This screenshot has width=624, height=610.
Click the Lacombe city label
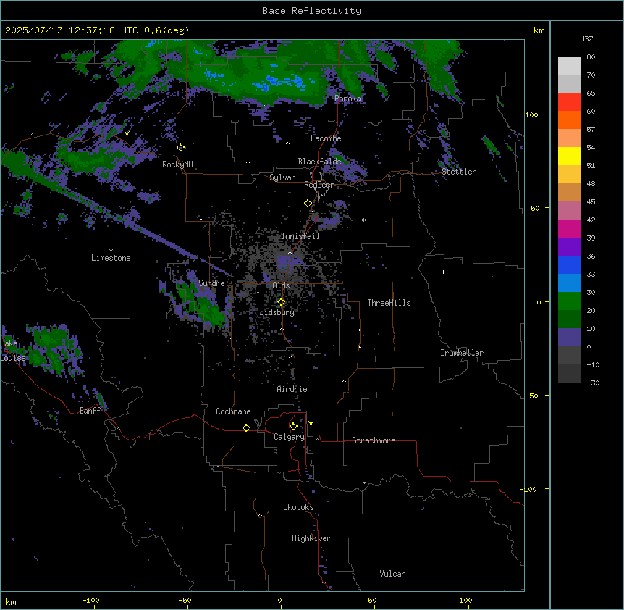[326, 138]
